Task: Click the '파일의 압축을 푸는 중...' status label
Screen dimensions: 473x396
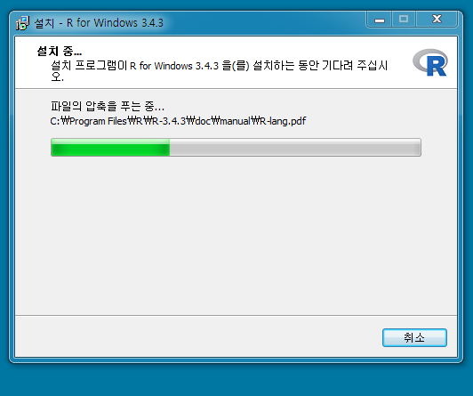Action: pos(108,106)
